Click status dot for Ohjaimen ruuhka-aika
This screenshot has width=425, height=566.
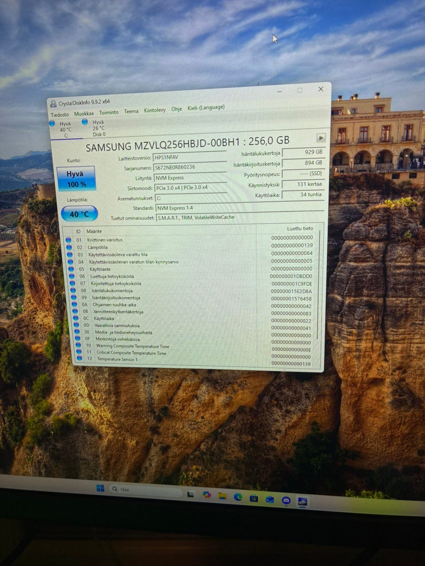(74, 305)
